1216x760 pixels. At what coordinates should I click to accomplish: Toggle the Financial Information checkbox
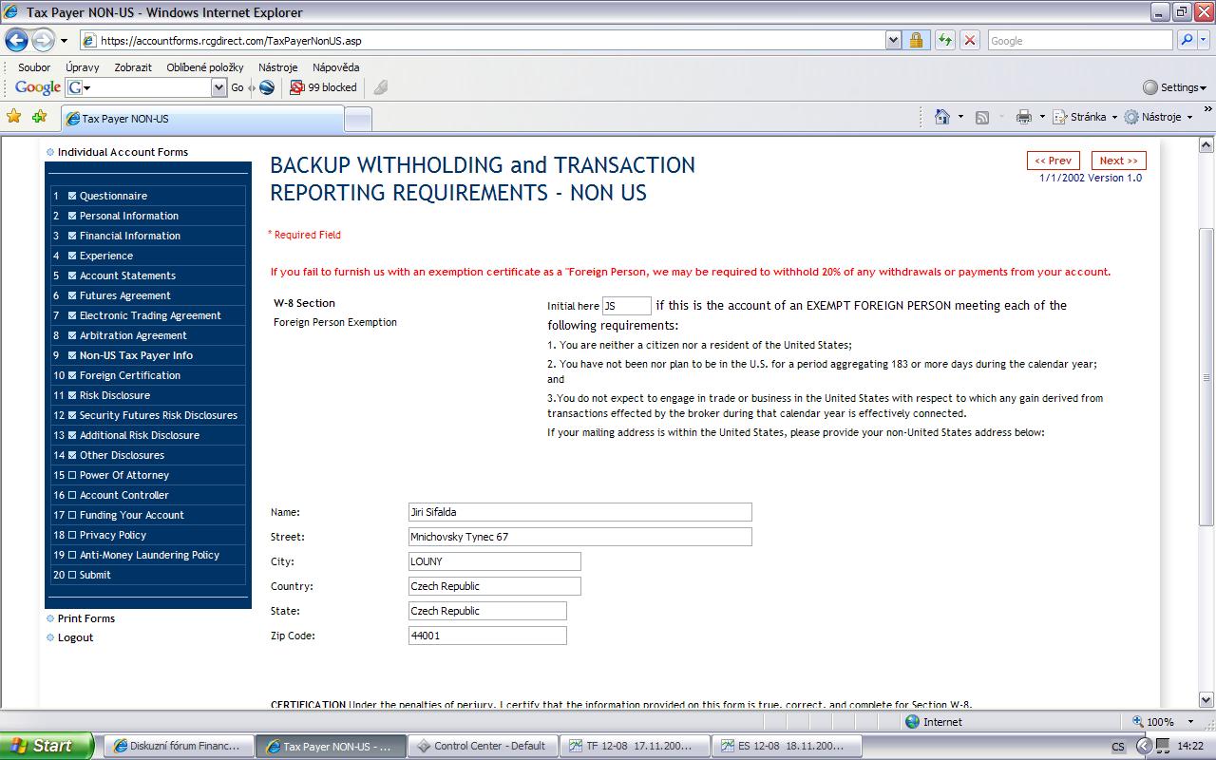pos(72,236)
